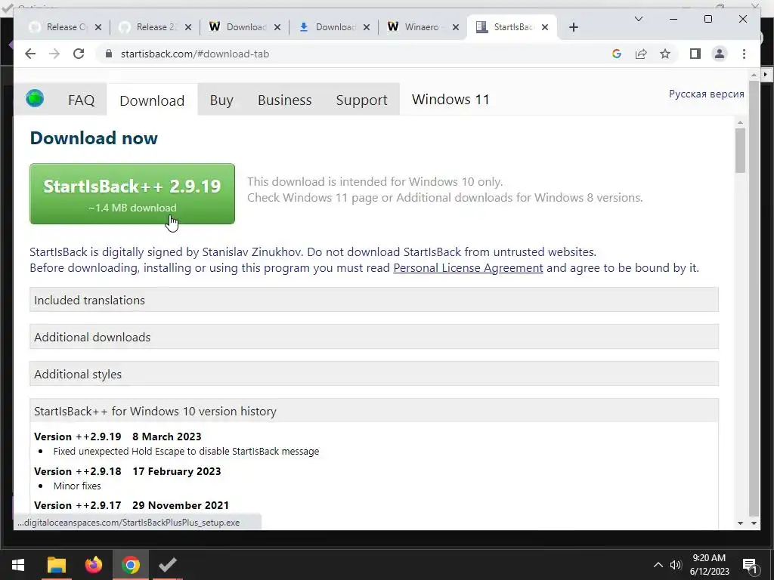Open the Windows 11 site tab
Viewport: 774px width, 580px height.
point(450,100)
